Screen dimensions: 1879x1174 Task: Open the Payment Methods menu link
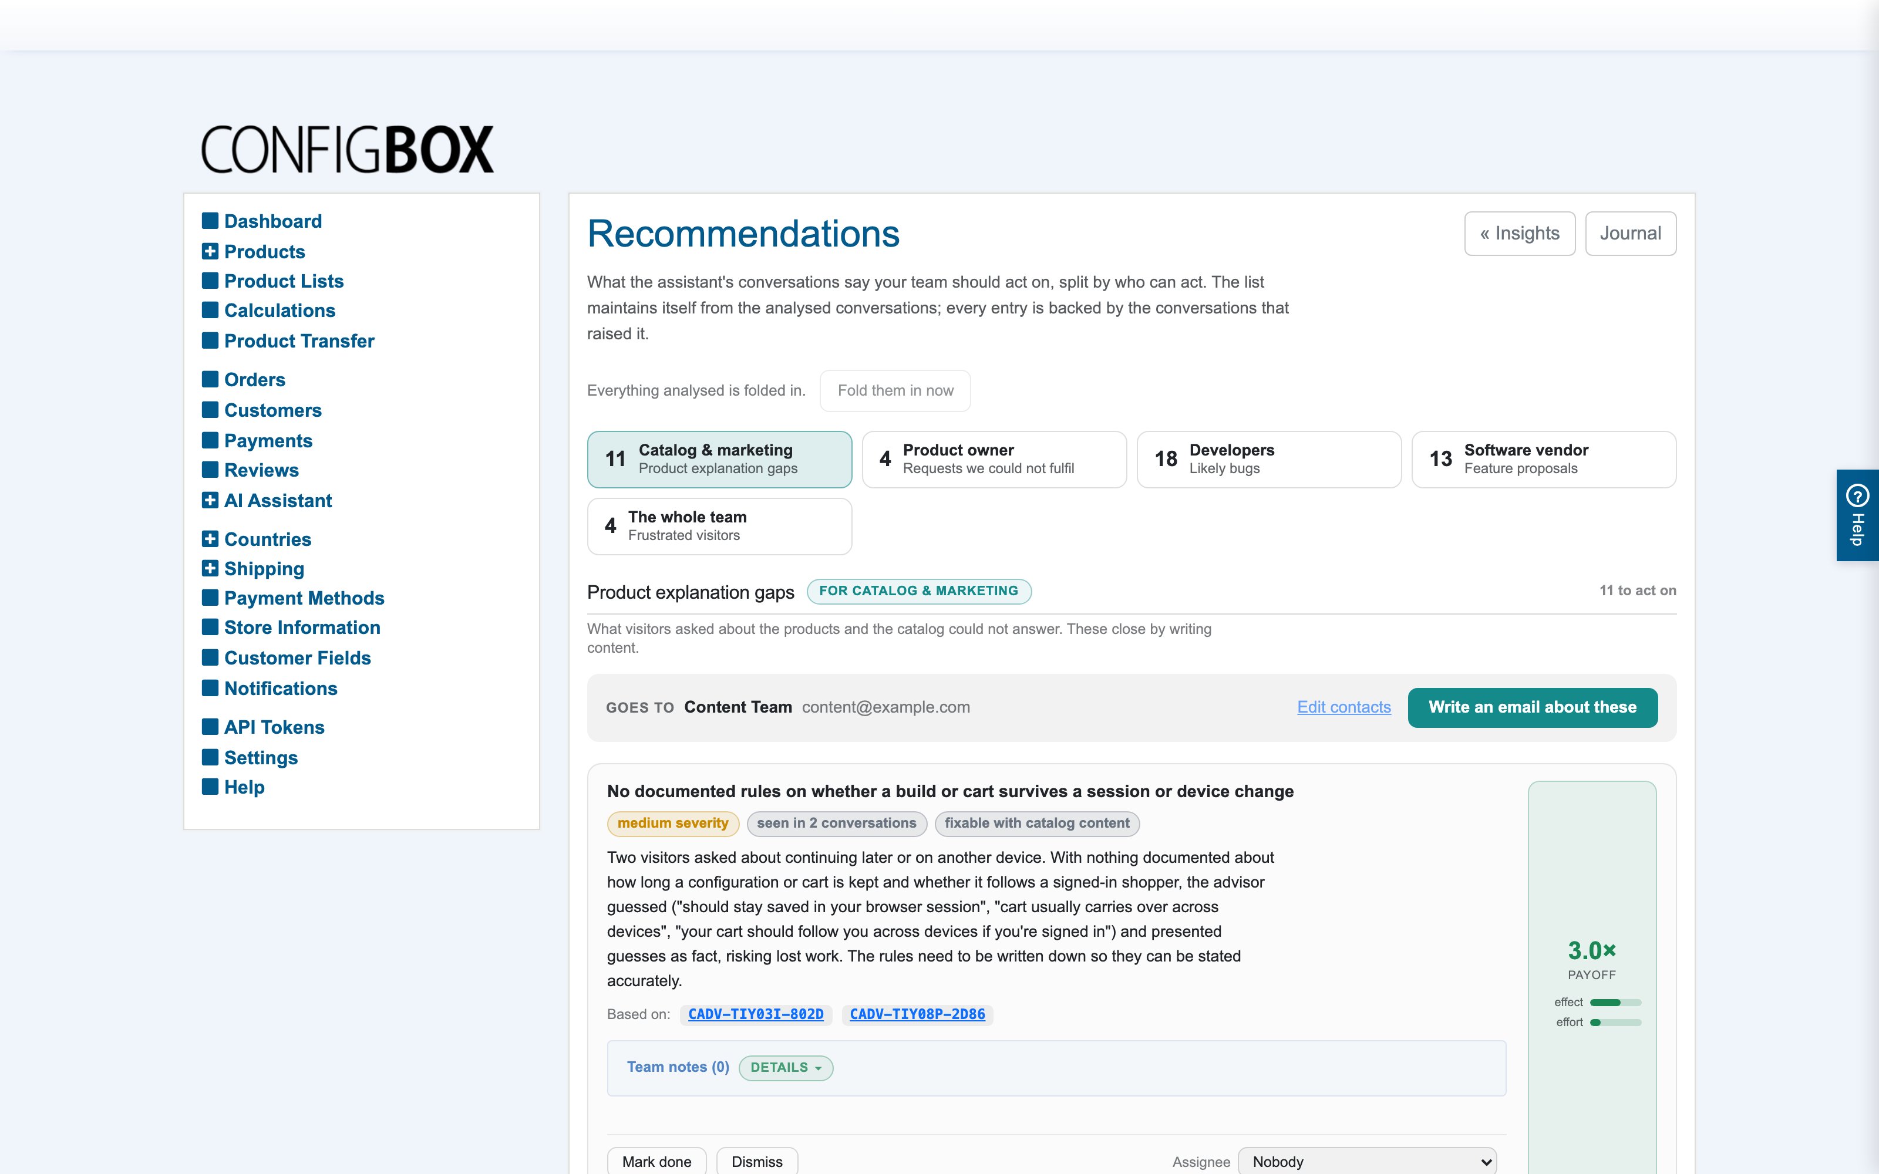click(304, 598)
